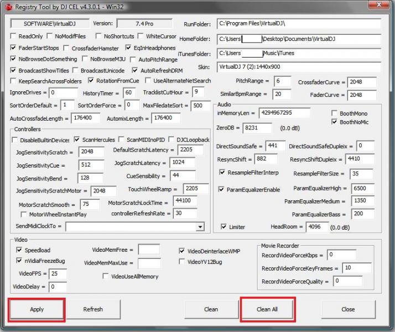Click the HomeFolder path field
This screenshot has width=395, height=332.
[299, 39]
